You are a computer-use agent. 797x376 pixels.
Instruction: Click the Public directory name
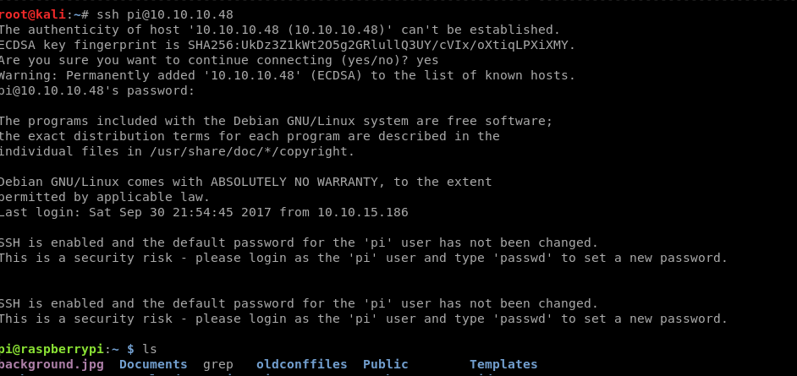click(386, 365)
